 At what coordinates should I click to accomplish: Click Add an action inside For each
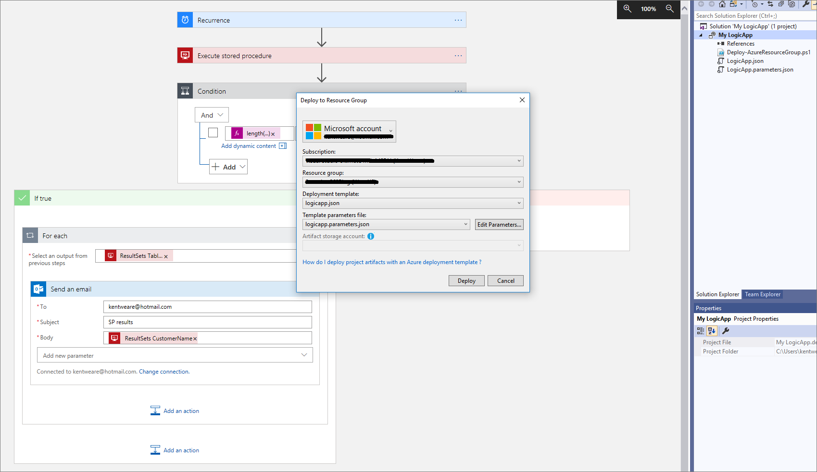pyautogui.click(x=175, y=411)
